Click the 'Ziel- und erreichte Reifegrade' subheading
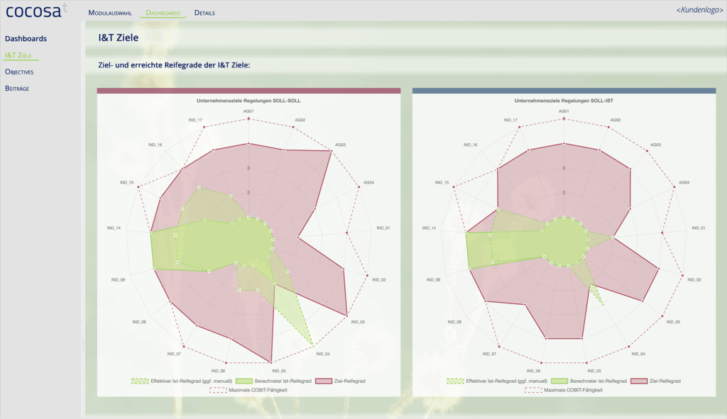This screenshot has height=419, width=727. 174,65
